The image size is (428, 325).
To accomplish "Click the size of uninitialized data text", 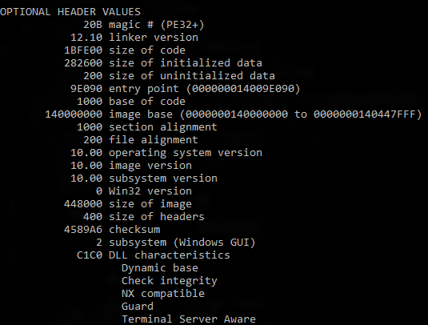I will click(x=192, y=76).
